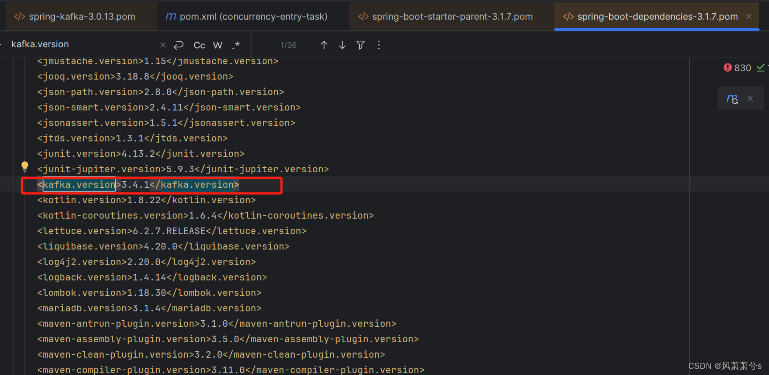
Task: Click the json-smart.version 2.4.11 line
Action: [x=169, y=107]
